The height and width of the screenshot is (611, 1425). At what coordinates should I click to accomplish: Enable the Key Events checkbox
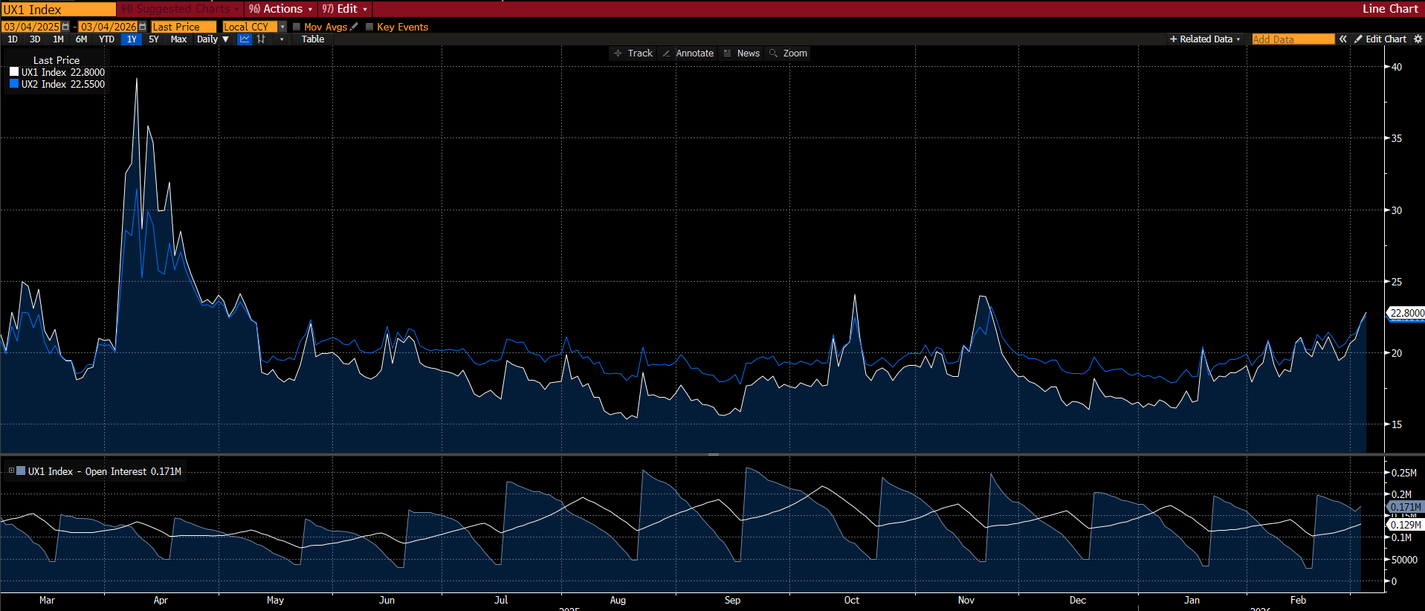click(x=369, y=27)
